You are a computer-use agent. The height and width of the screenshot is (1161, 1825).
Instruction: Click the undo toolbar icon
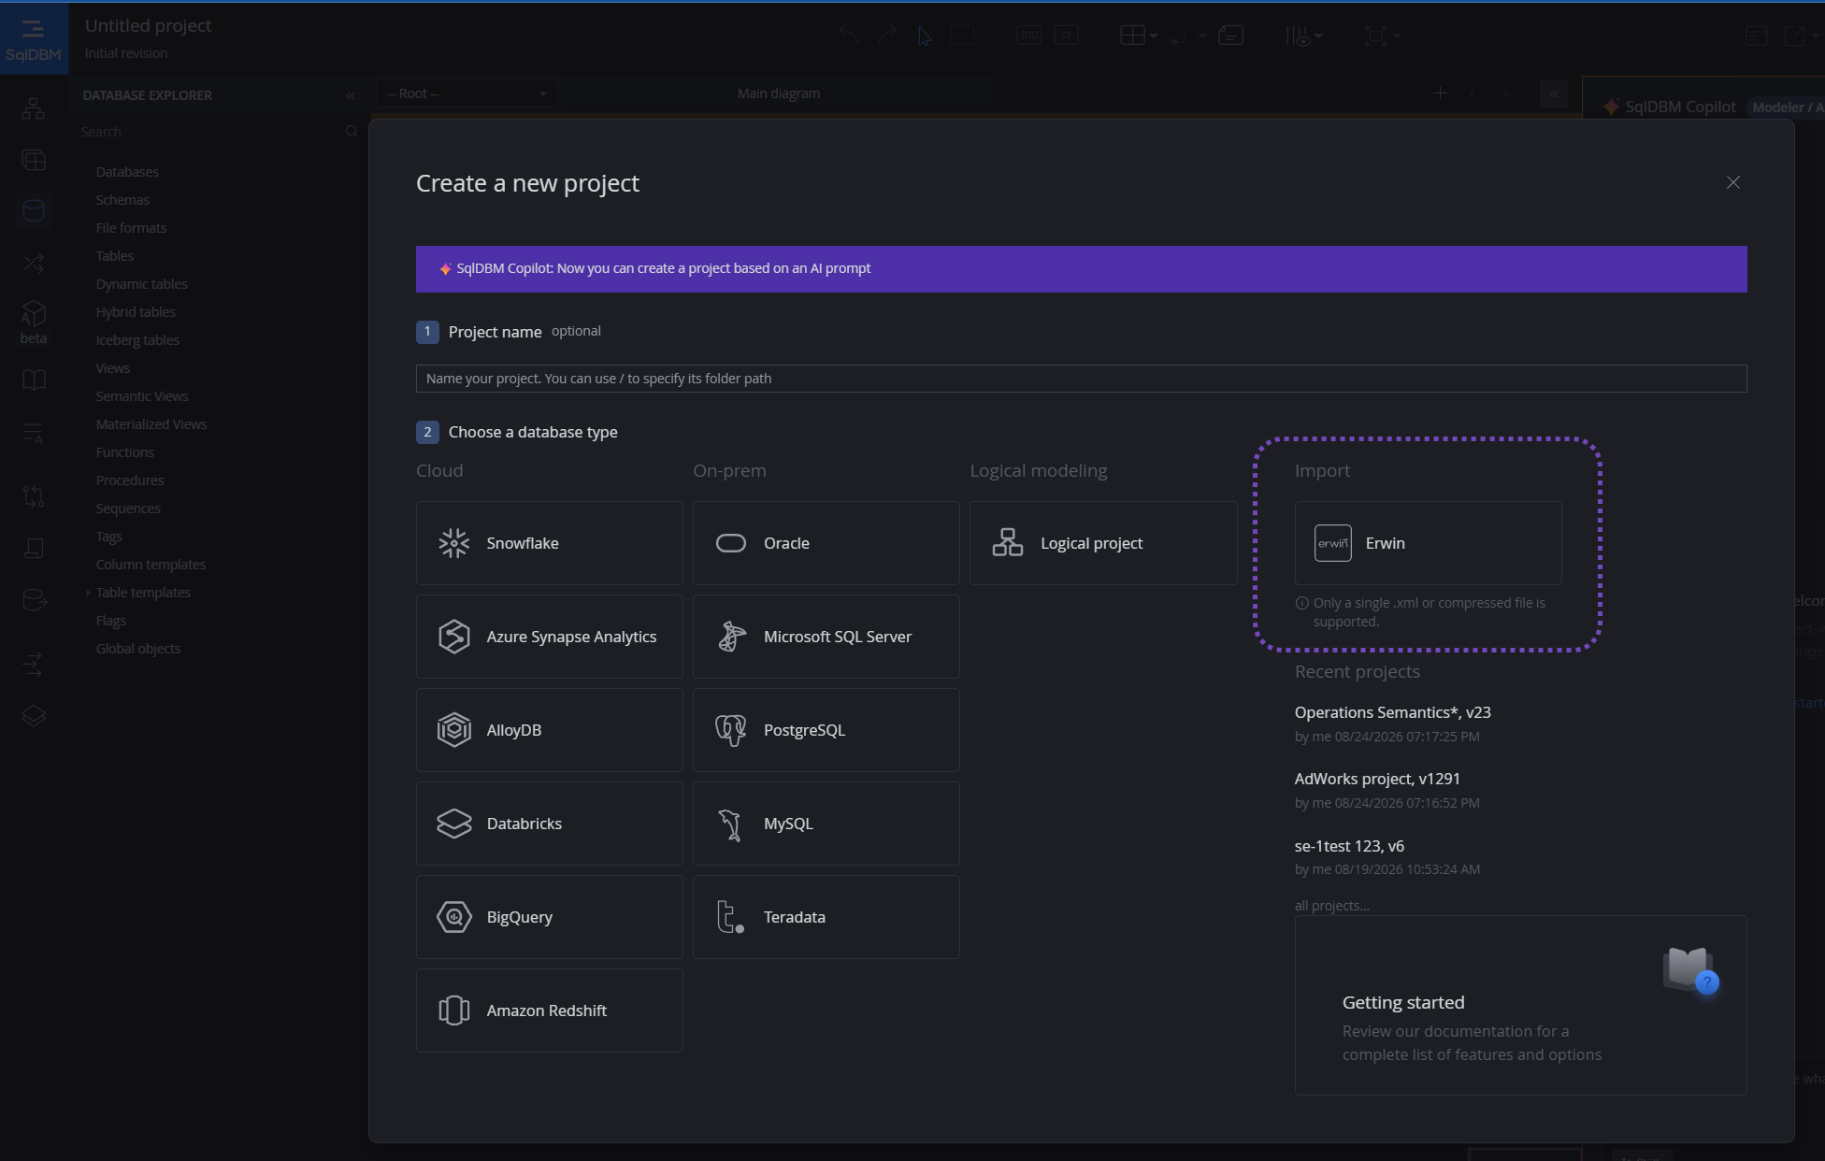pyautogui.click(x=849, y=36)
